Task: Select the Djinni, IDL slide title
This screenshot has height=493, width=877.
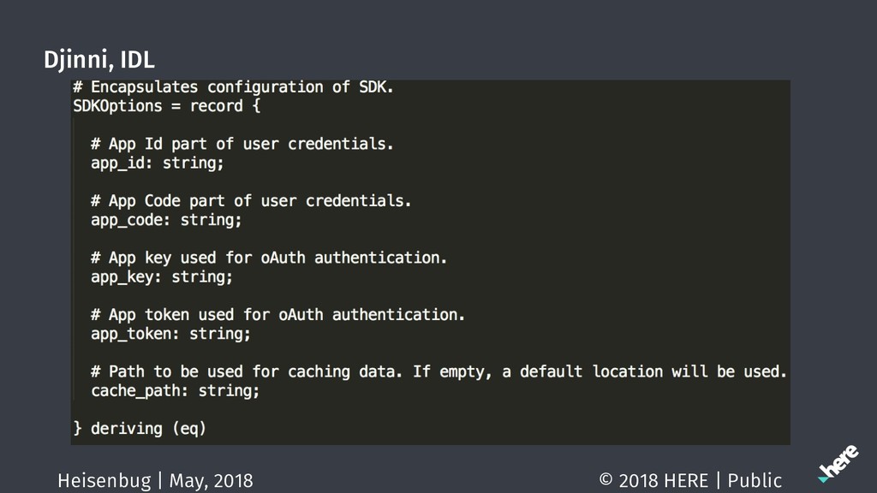Action: [99, 60]
